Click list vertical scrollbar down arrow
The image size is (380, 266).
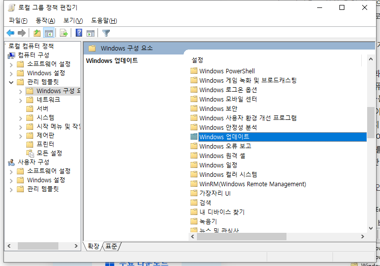[x=371, y=228]
